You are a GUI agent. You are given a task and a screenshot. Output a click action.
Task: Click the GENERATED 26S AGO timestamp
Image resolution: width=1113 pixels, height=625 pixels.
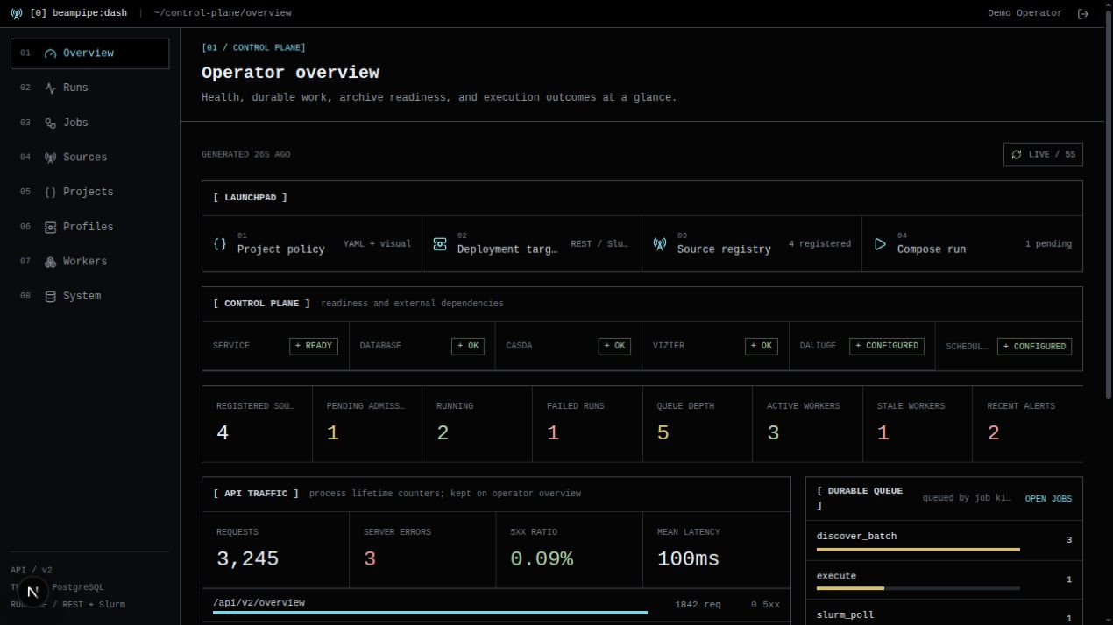[x=245, y=155]
